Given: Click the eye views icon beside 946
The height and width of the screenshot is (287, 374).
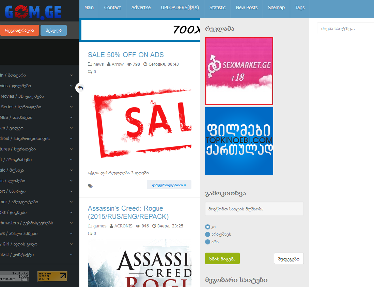Looking at the screenshot, I should pyautogui.click(x=138, y=226).
